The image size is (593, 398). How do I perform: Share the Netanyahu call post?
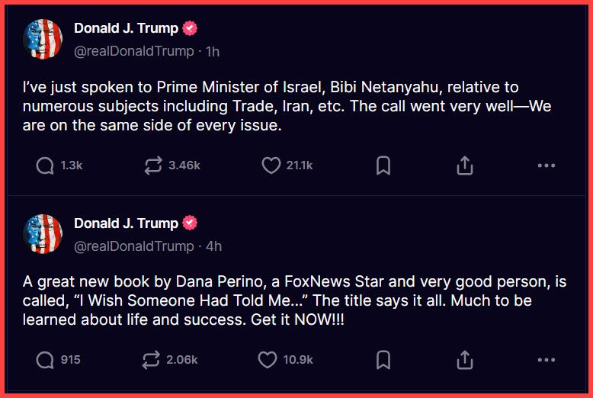(465, 165)
